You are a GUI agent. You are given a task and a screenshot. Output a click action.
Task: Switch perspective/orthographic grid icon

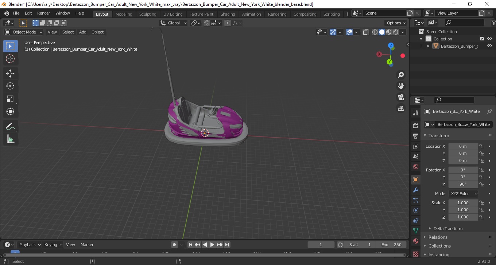[401, 108]
